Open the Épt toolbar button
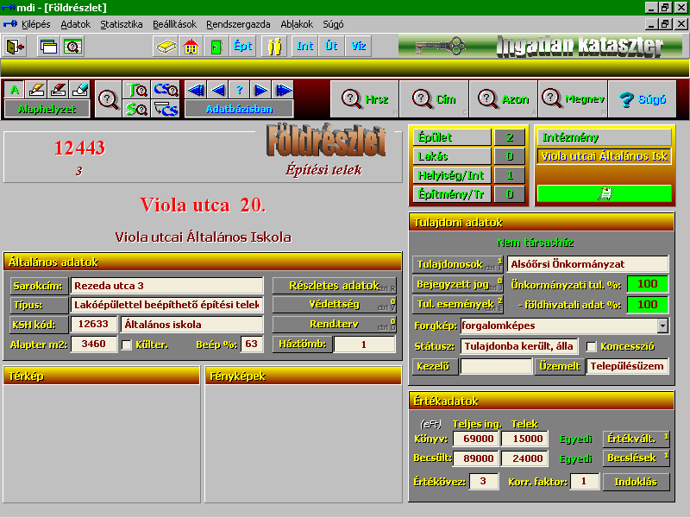 coord(242,47)
